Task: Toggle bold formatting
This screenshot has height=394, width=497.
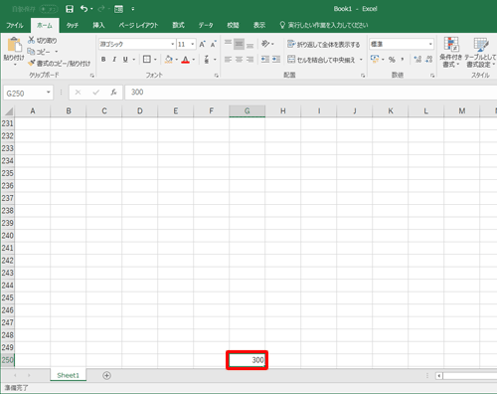Action: (x=103, y=60)
